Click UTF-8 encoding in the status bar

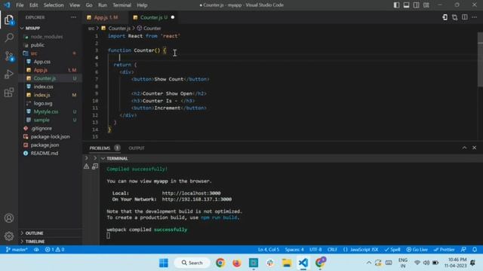tap(315, 249)
